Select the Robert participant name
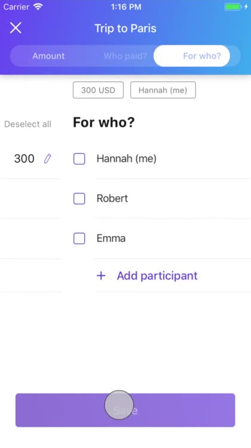This screenshot has width=251, height=448. click(x=112, y=198)
